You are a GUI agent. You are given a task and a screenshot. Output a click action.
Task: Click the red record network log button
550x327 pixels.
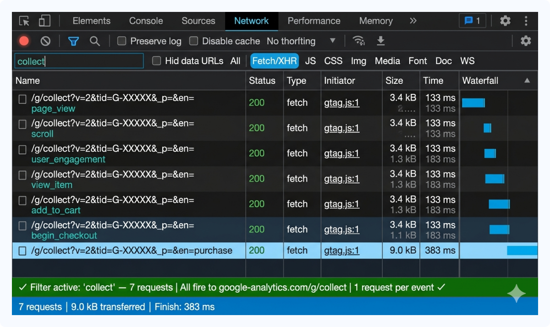(24, 41)
